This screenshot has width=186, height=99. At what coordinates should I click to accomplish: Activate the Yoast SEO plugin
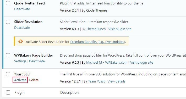click(x=20, y=80)
